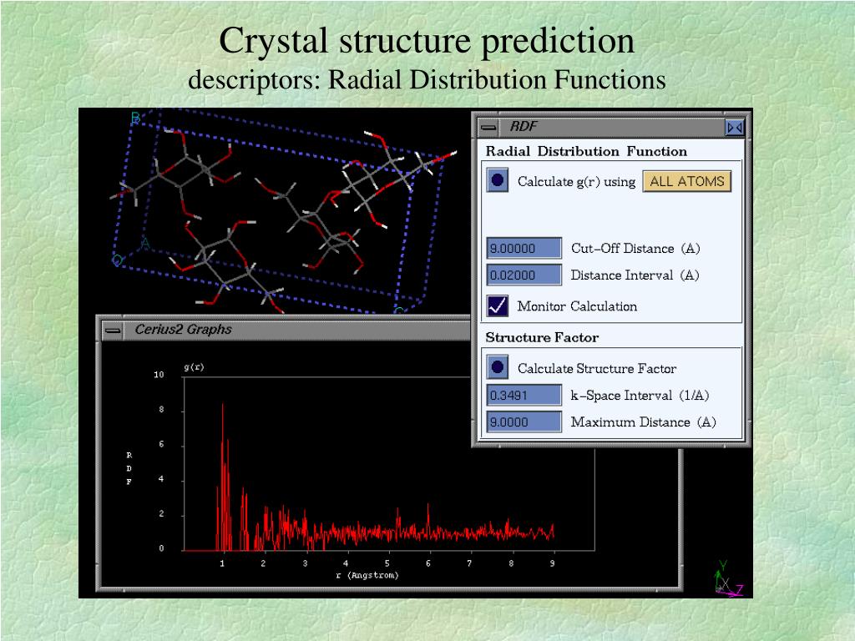Click the Crystal structure prediction slide title
Screen dimensions: 855x641
[x=427, y=40]
